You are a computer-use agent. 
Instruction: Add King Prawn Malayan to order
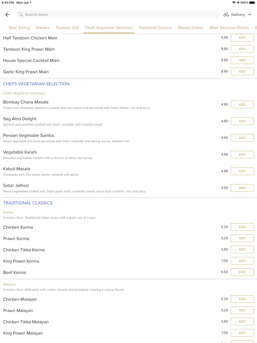coord(242,333)
